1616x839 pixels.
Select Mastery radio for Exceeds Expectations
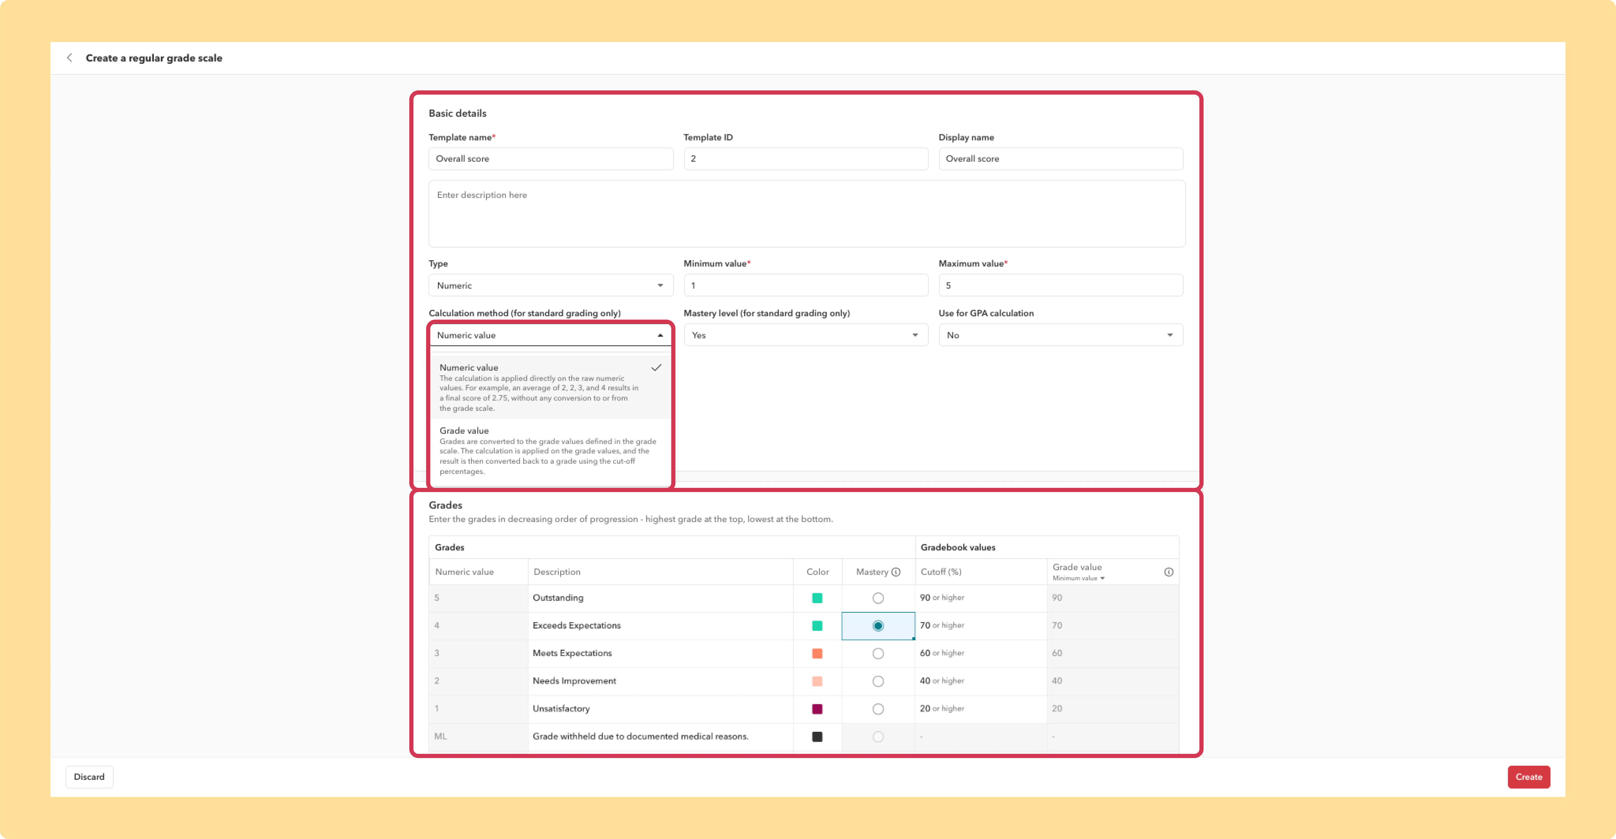click(878, 626)
